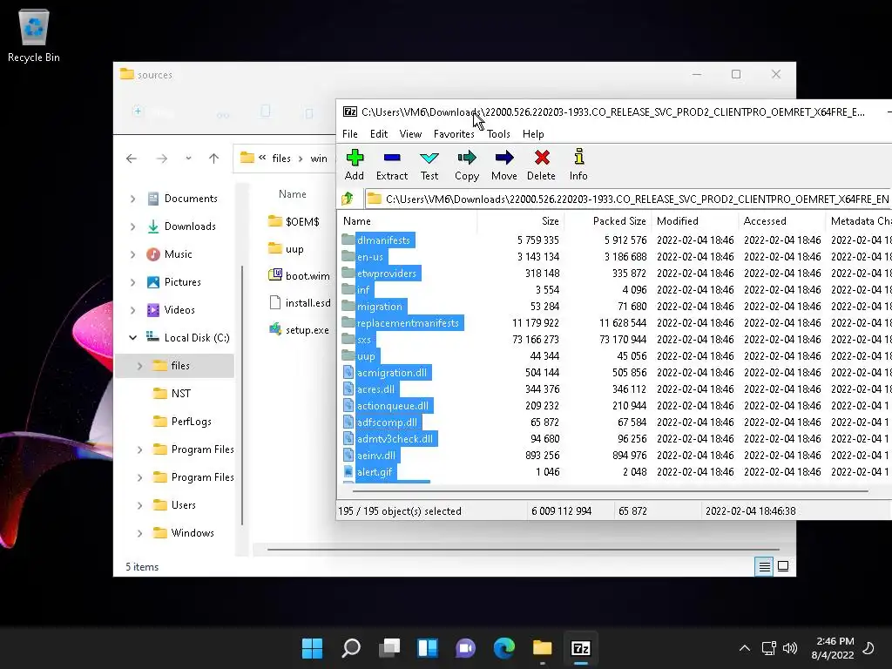Go up one folder level in 7-Zip
Screen dimensions: 892x669
tap(348, 199)
